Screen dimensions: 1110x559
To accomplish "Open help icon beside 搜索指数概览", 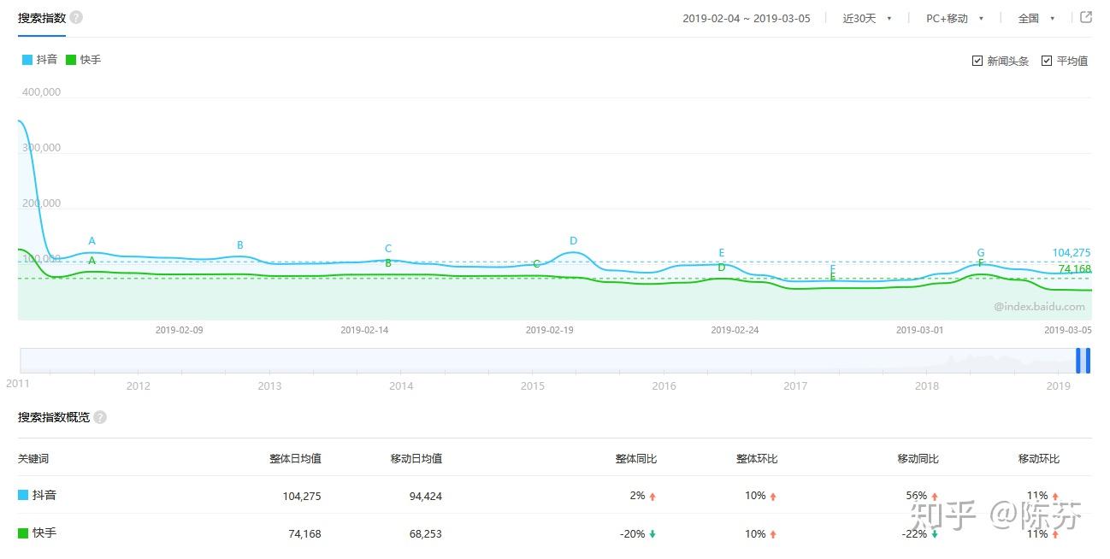I will pos(100,417).
